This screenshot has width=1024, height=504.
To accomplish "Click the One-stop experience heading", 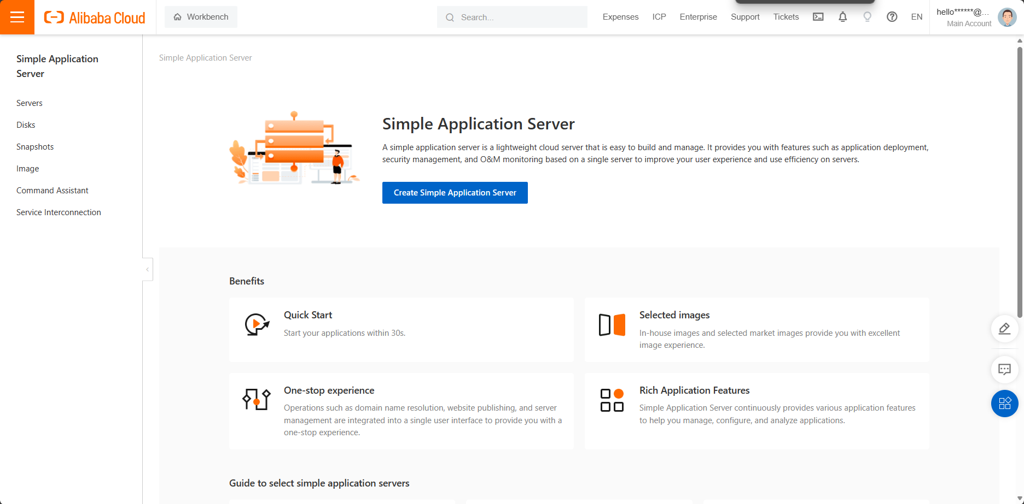I will [x=329, y=390].
